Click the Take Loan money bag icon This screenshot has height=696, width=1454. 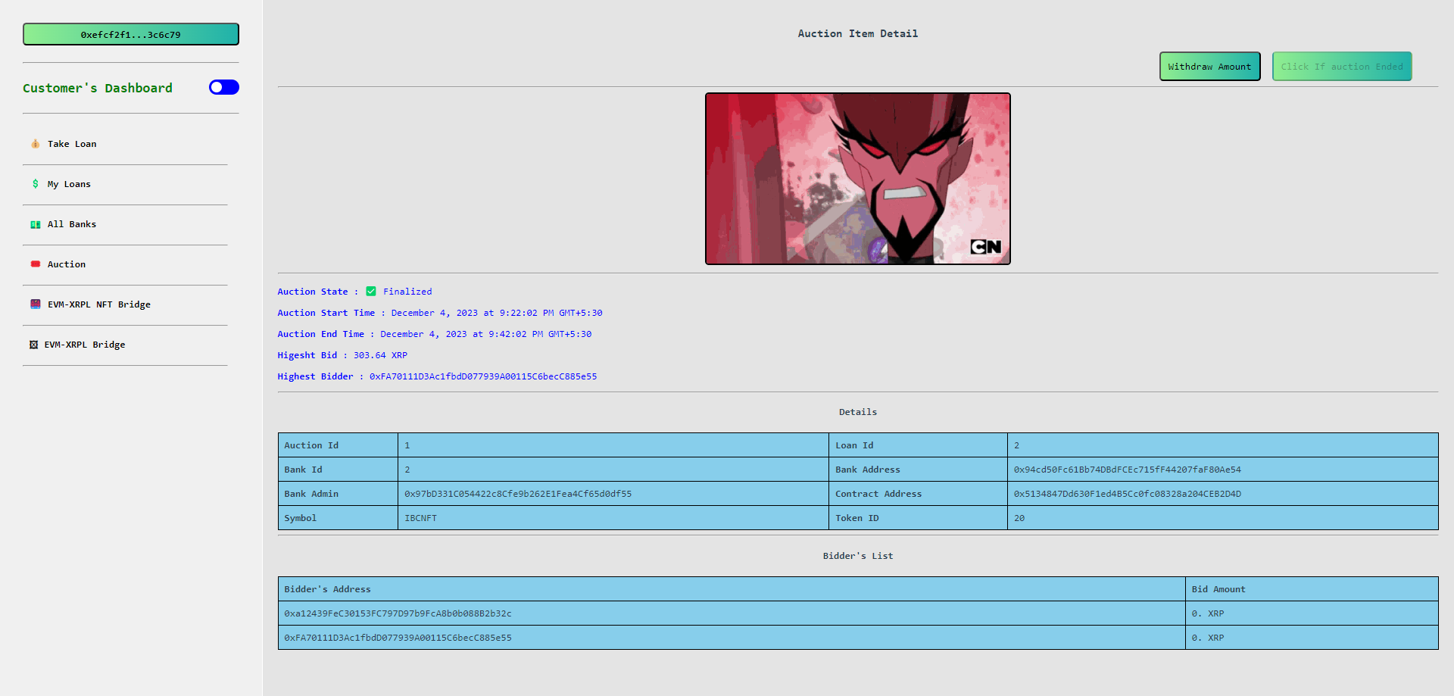pyautogui.click(x=35, y=144)
